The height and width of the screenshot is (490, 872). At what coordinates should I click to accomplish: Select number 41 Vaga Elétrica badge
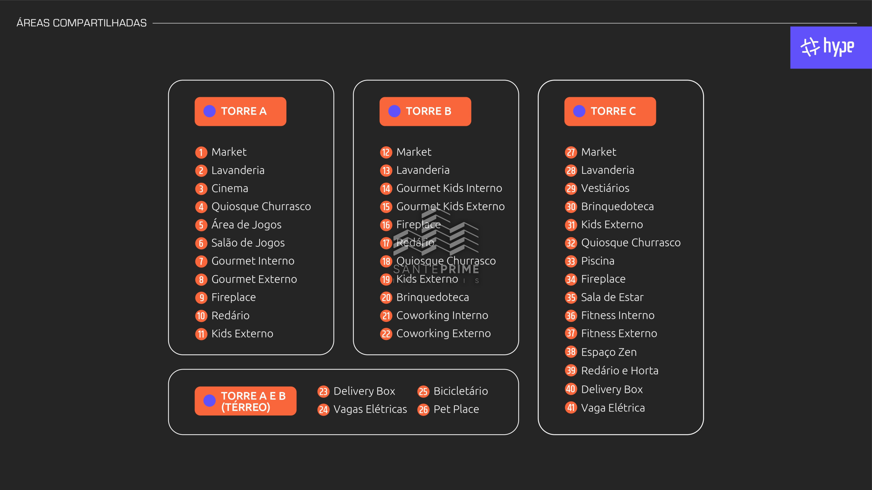[x=571, y=408]
